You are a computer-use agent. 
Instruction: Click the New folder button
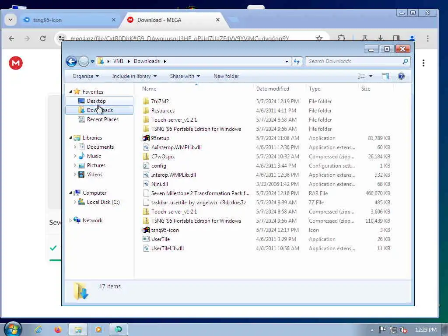[226, 76]
